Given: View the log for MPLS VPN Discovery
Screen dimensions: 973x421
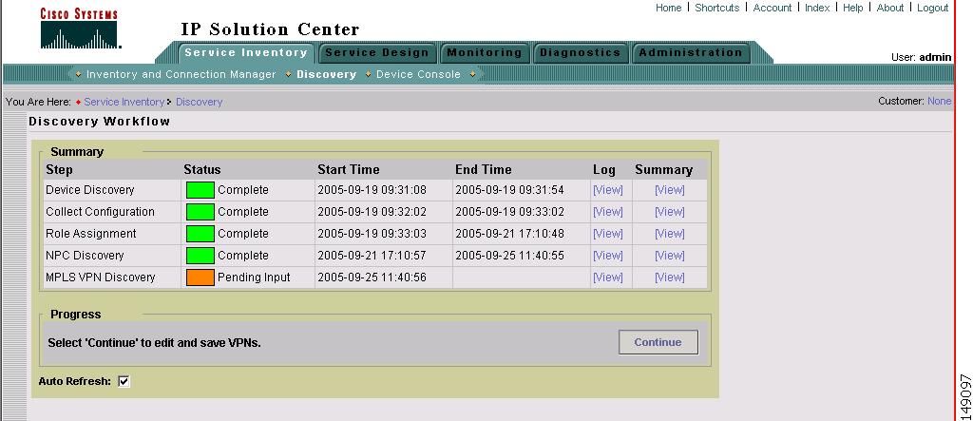Looking at the screenshot, I should [607, 277].
